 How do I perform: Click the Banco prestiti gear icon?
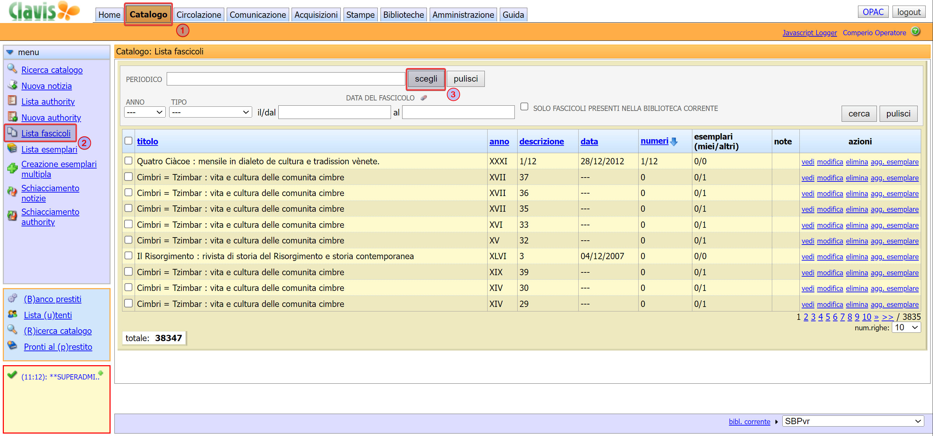tap(12, 298)
